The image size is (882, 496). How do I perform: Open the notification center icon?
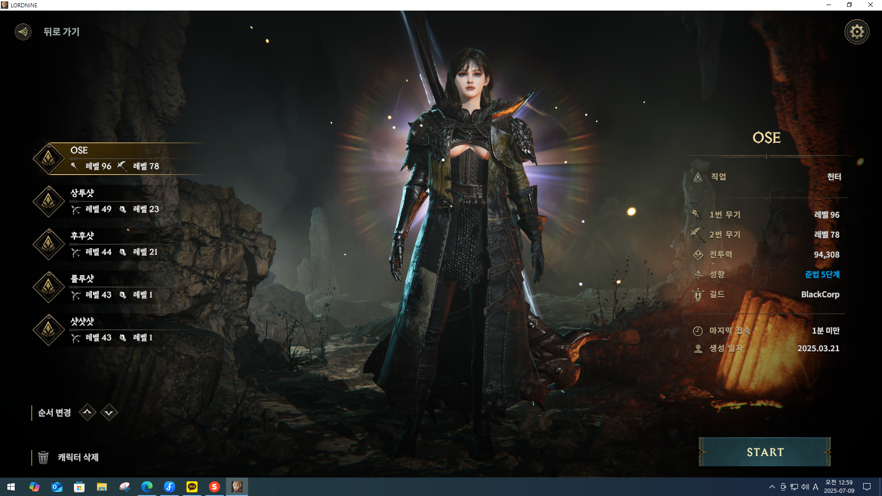867,487
